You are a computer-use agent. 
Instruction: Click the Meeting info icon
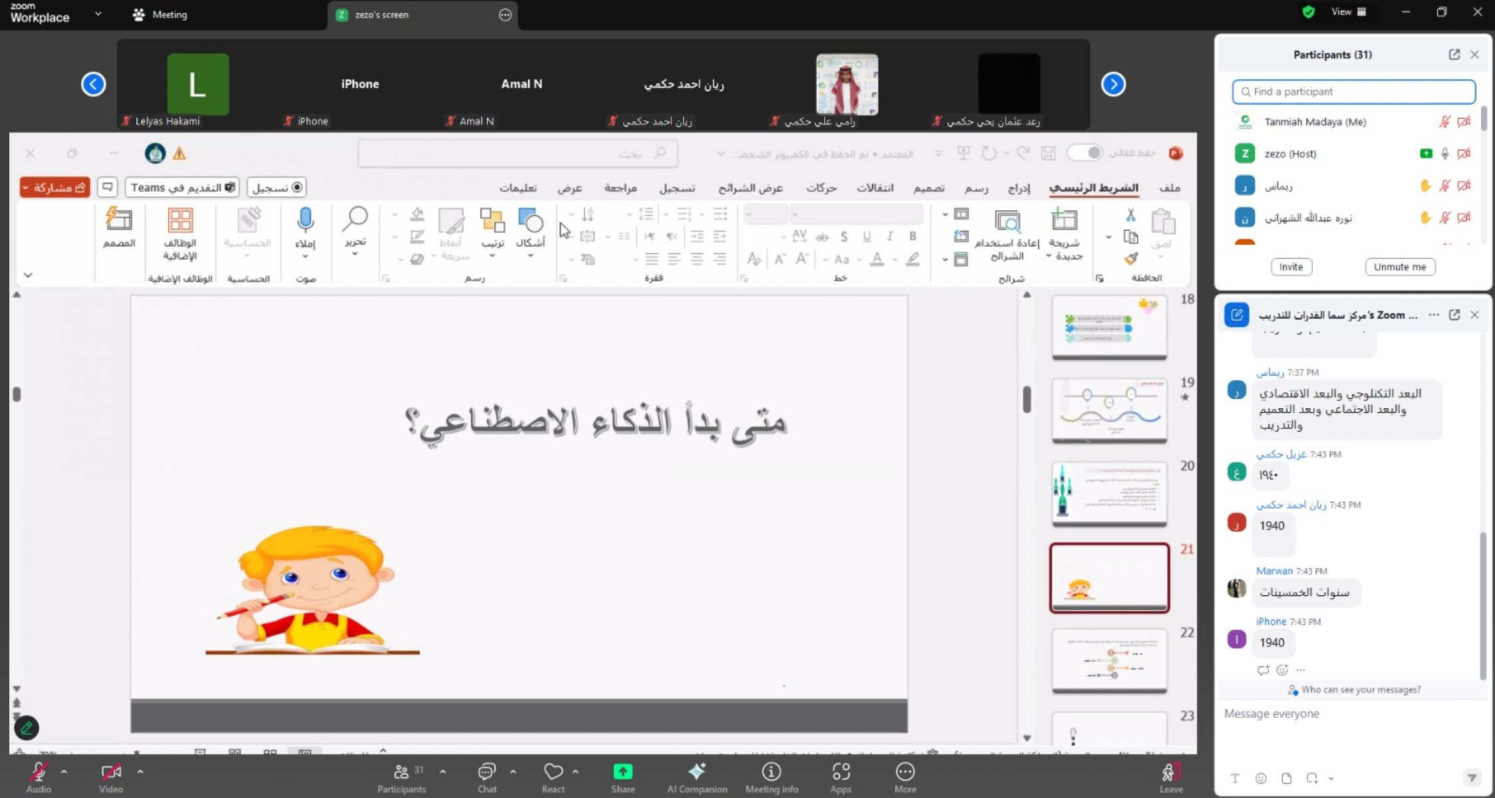coord(771,772)
